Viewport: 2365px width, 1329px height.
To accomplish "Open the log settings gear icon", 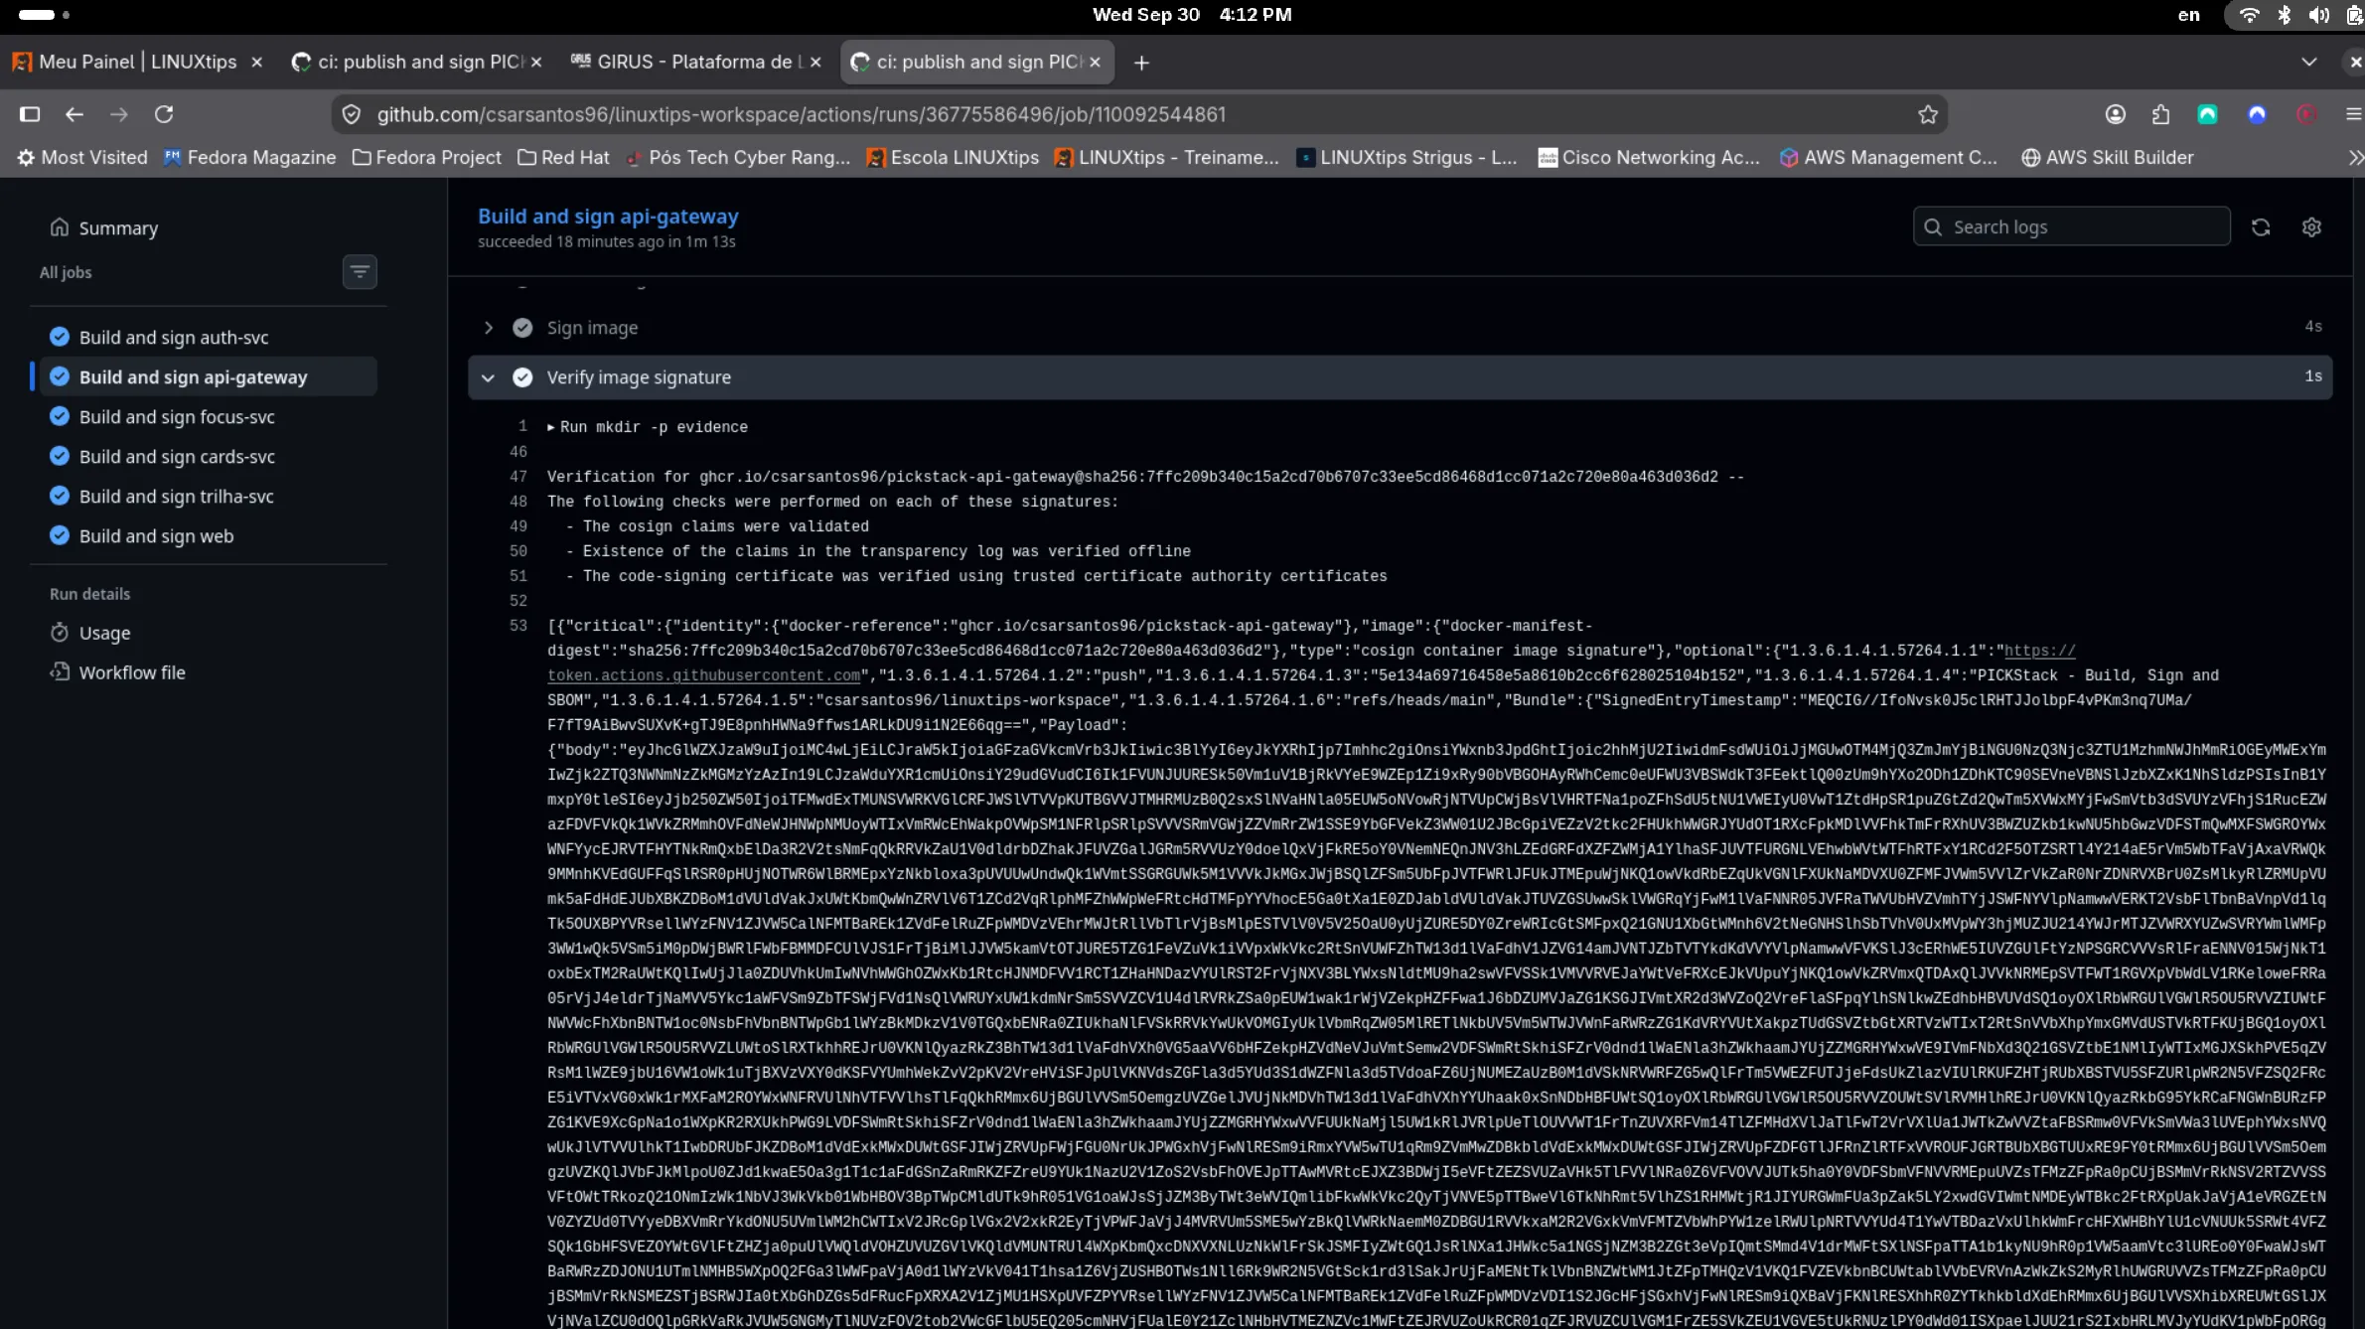I will (x=2311, y=227).
